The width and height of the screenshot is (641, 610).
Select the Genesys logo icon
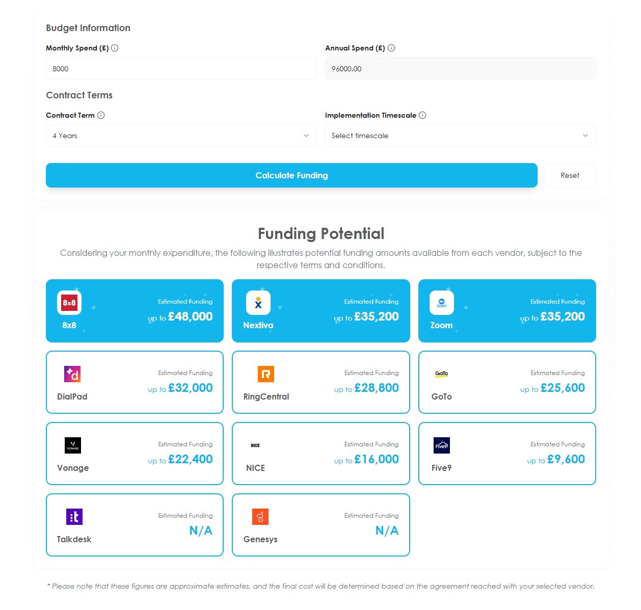coord(260,516)
